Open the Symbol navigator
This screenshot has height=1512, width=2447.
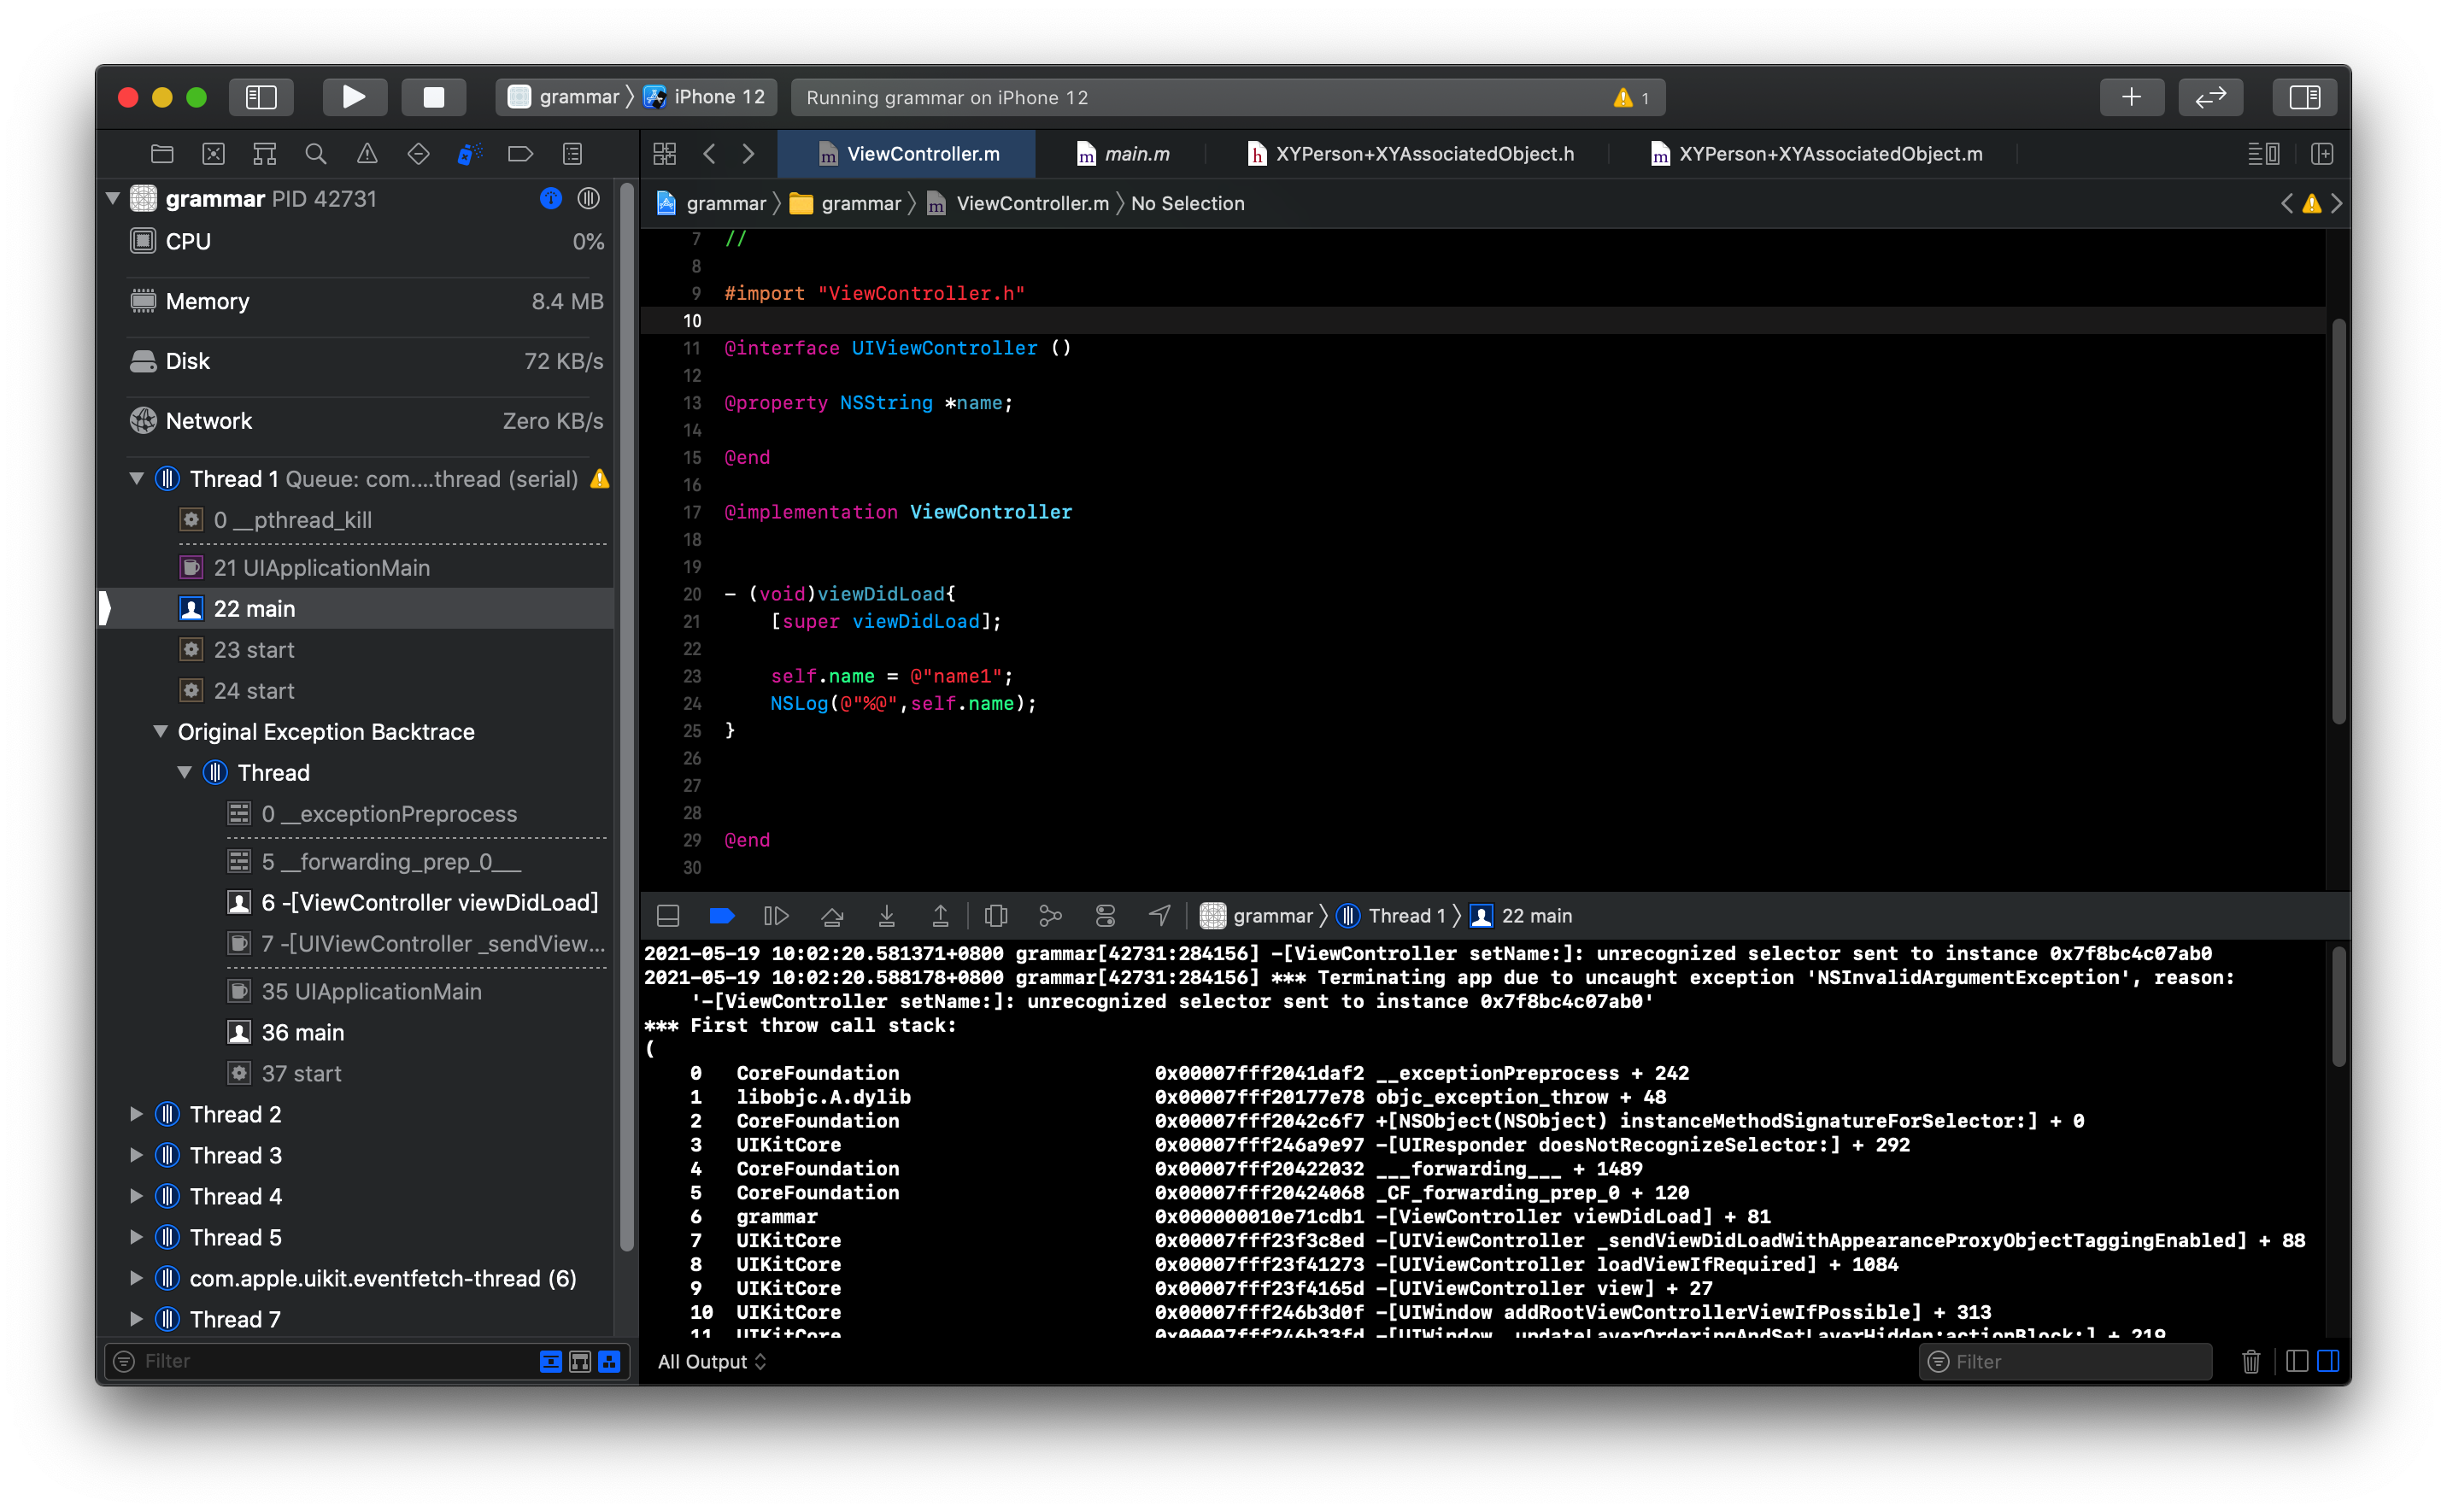[x=265, y=153]
